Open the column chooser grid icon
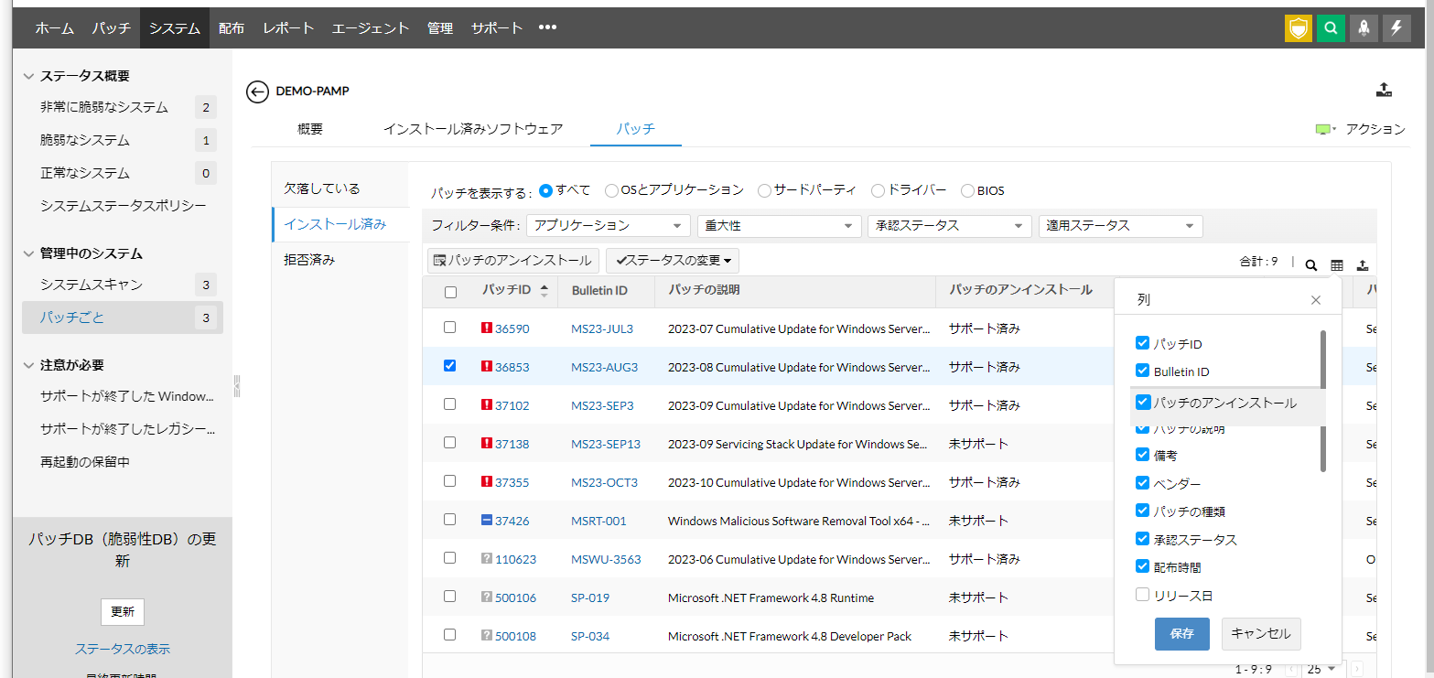The image size is (1434, 678). pyautogui.click(x=1337, y=265)
